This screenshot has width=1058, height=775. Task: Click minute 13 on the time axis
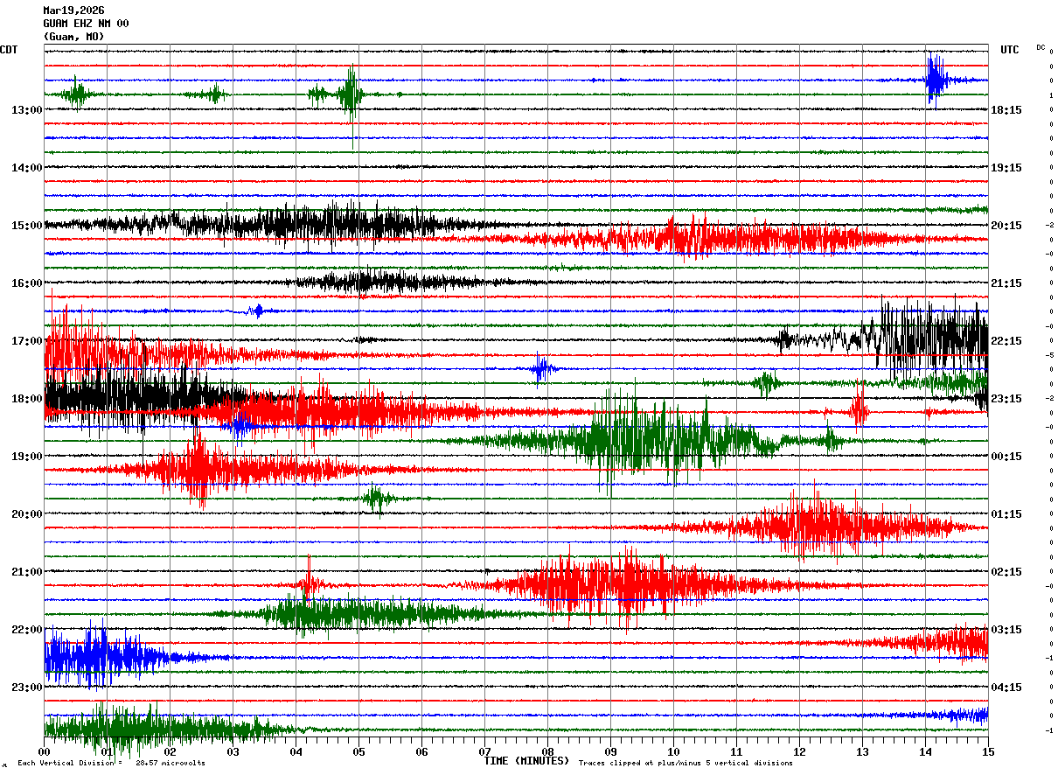(863, 752)
